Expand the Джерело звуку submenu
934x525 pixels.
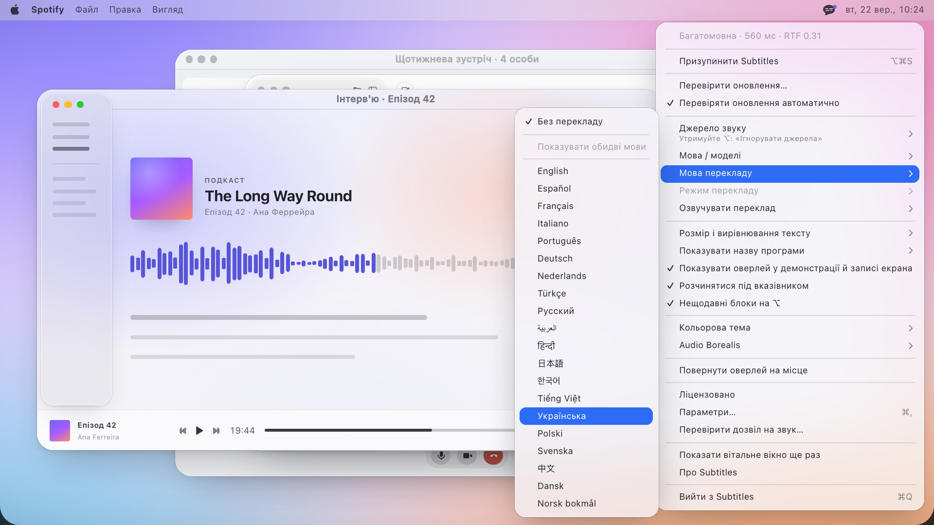coord(790,133)
